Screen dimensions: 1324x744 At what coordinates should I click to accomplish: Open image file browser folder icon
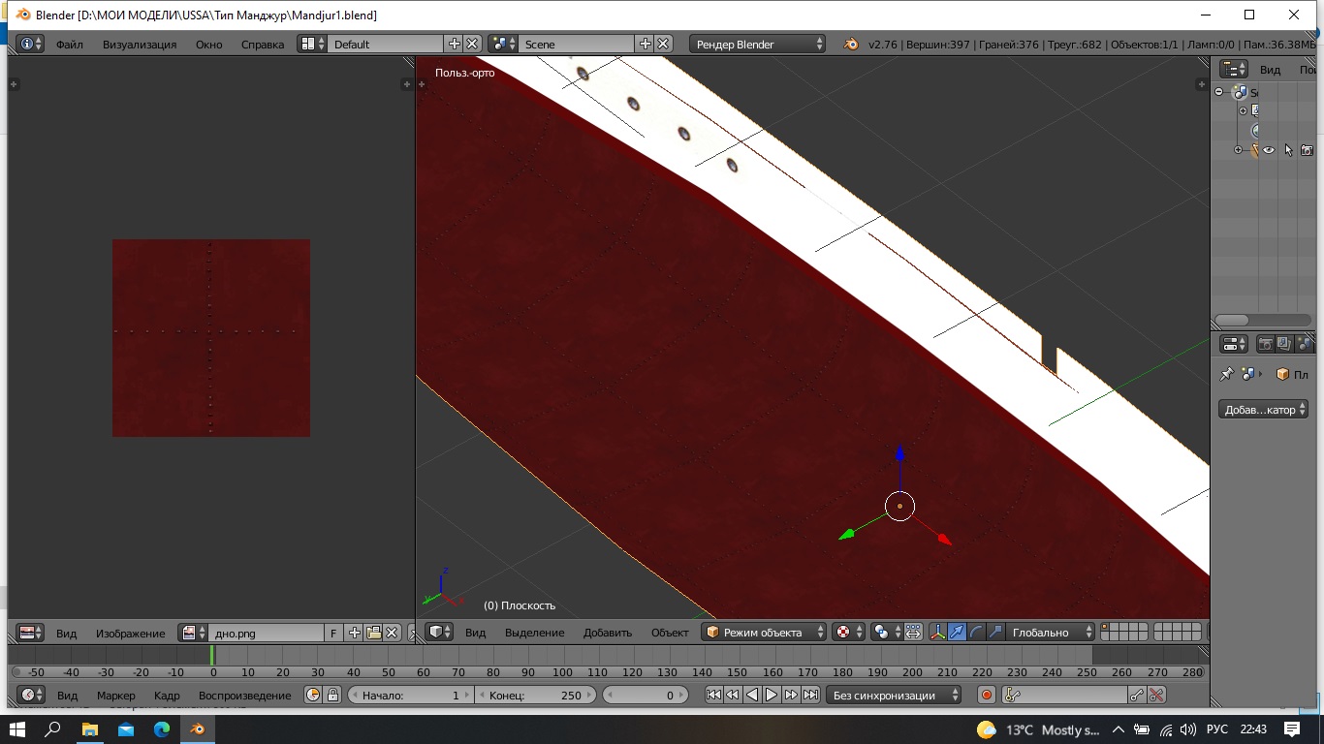pos(373,633)
